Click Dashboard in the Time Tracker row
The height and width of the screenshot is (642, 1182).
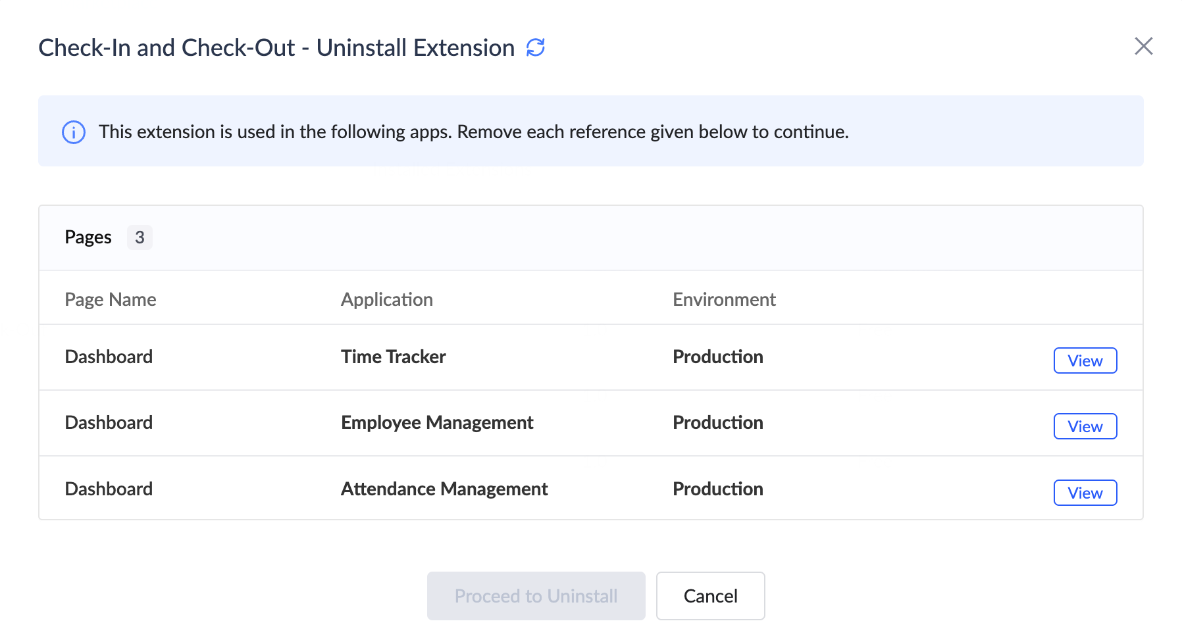pyautogui.click(x=109, y=357)
